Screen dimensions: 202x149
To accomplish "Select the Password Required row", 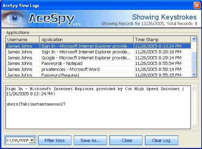I will [x=99, y=75].
